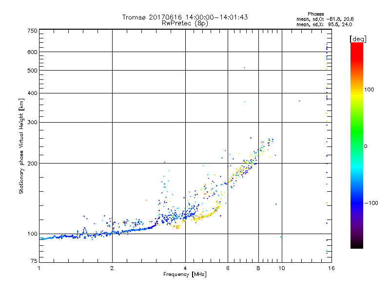Click the y-axis tick label "75"
This screenshot has height=292, width=390.
pyautogui.click(x=34, y=261)
